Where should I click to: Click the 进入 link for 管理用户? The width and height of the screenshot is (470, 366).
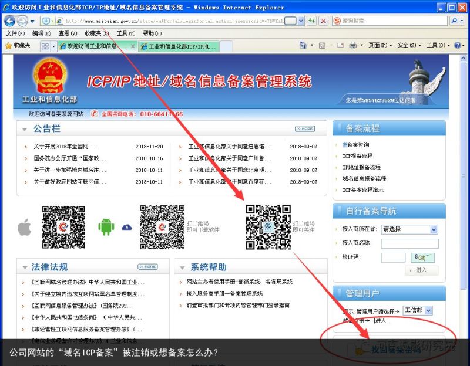tap(381, 320)
